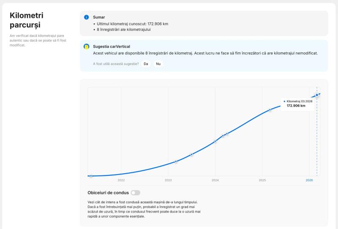Click the 2026 year label on the axis
The height and width of the screenshot is (229, 338).
309,180
